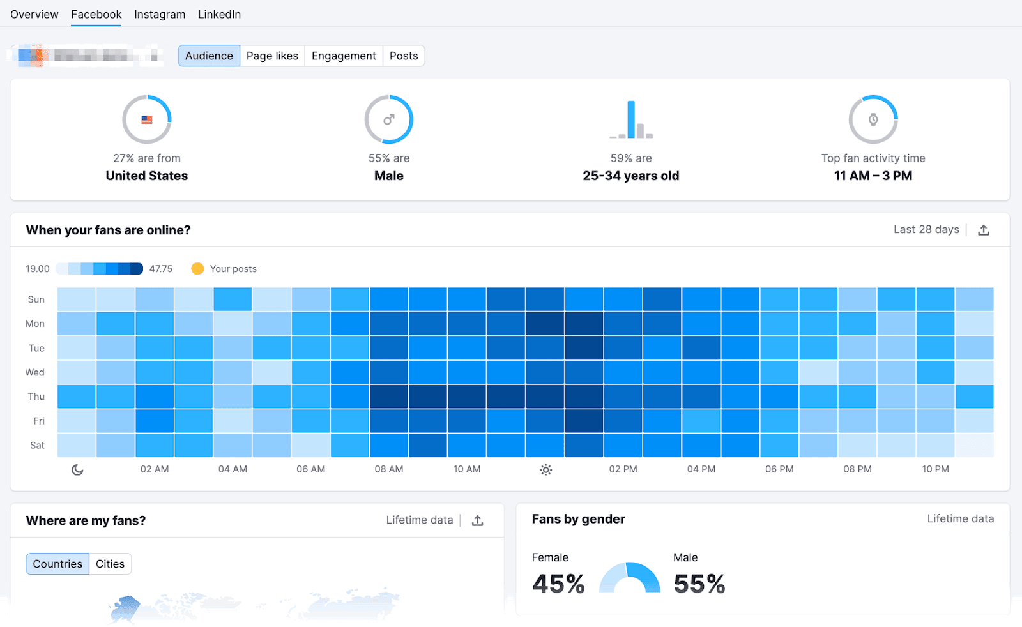Click the heatmap color scale gradient
The height and width of the screenshot is (627, 1022).
(x=99, y=268)
